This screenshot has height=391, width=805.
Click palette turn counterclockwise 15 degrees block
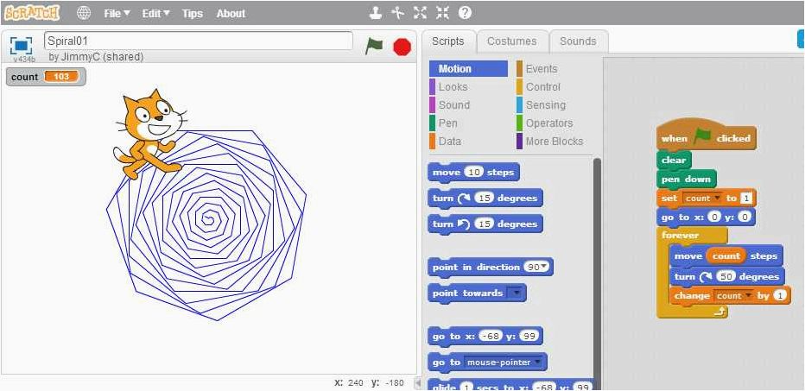[485, 224]
